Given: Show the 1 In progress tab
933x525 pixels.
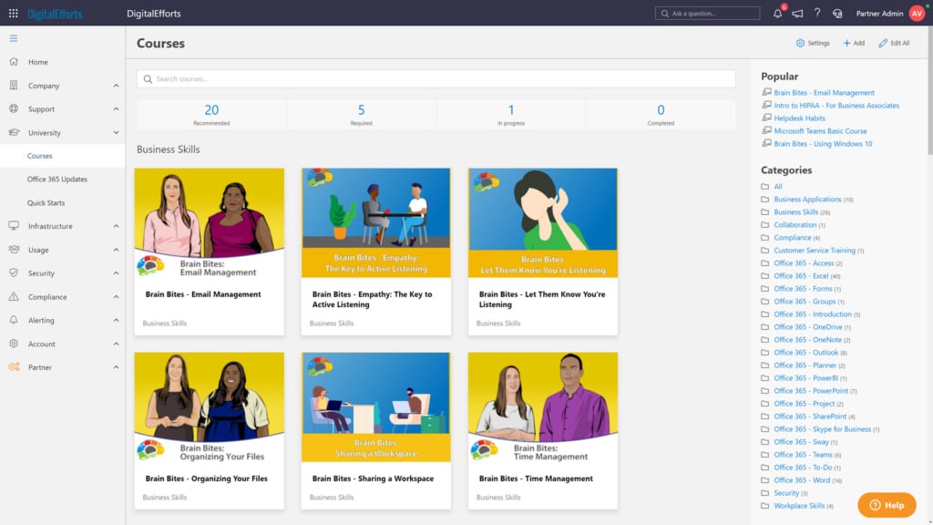Looking at the screenshot, I should [510, 114].
